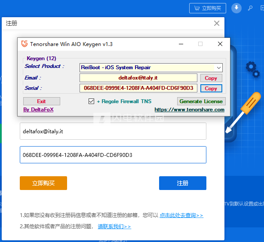Click the orange 立即购买 button in dialog

click(x=43, y=183)
